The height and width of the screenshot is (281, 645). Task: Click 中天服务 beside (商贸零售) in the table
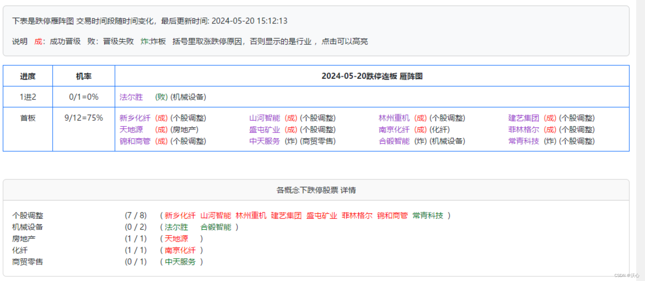click(x=265, y=141)
